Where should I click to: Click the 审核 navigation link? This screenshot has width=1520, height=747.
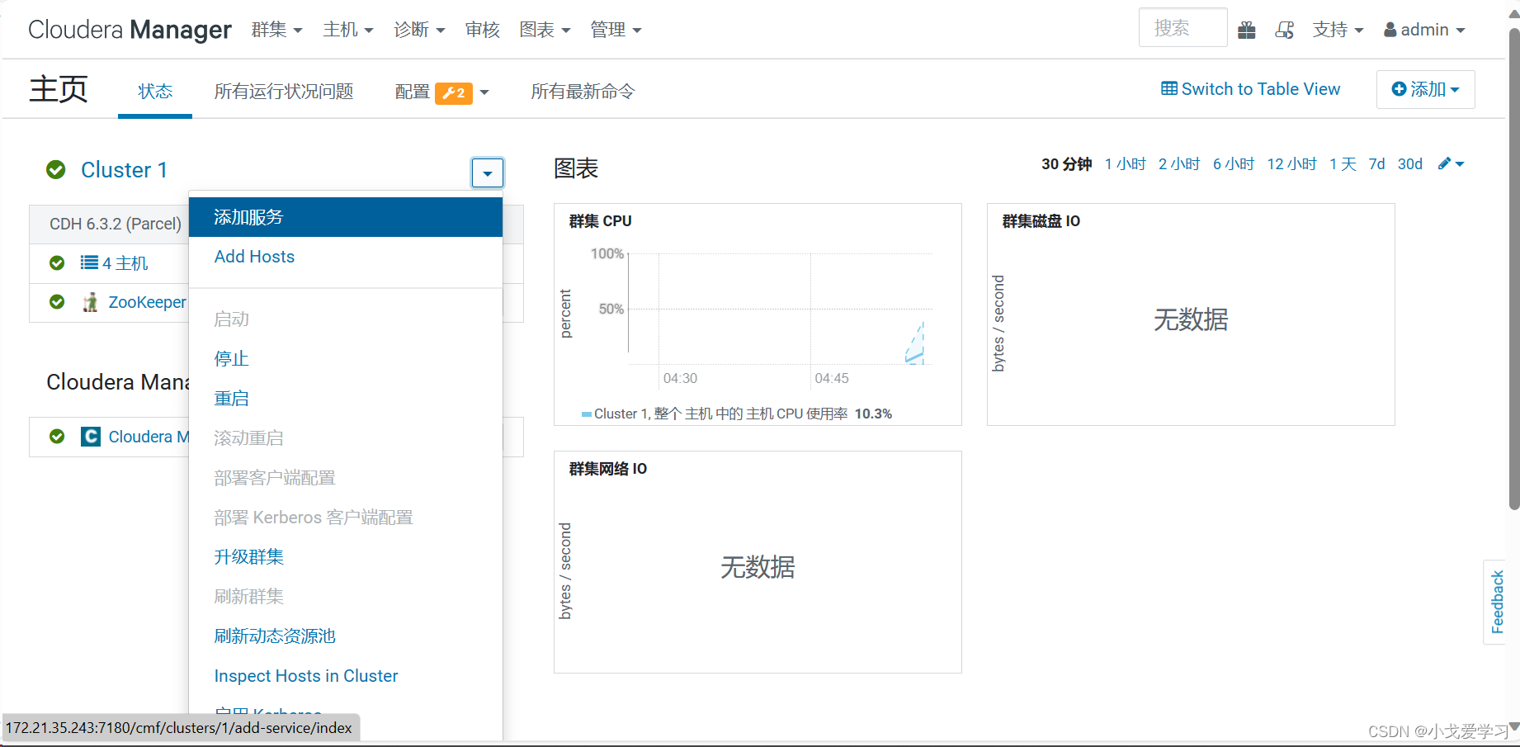(483, 30)
